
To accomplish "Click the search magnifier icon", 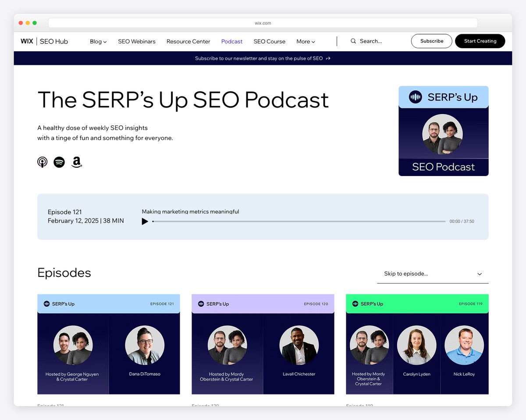I will point(353,41).
